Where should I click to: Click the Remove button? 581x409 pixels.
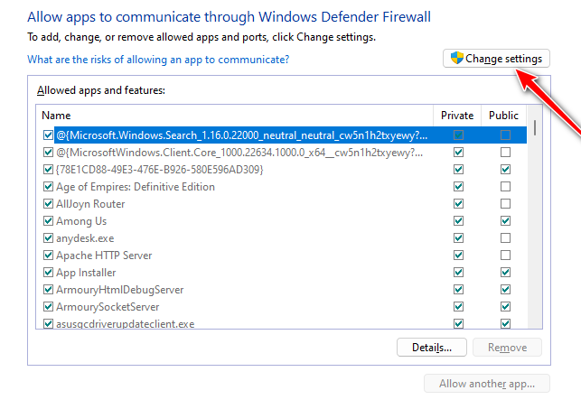click(507, 348)
